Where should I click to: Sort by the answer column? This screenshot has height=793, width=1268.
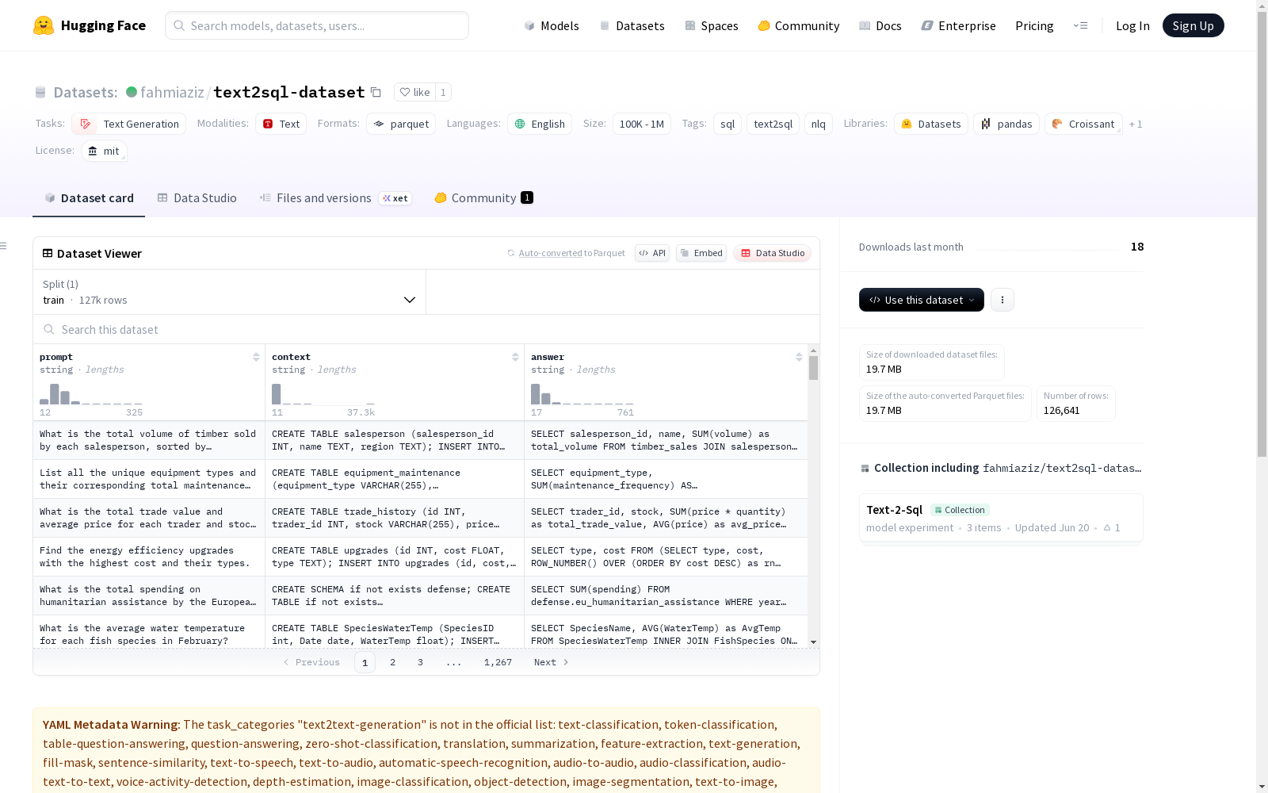pos(799,357)
